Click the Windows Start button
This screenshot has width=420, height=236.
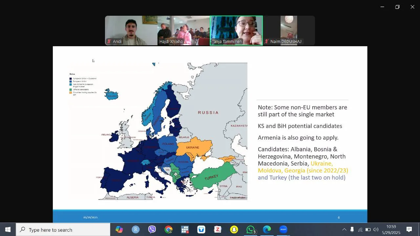coord(8,229)
